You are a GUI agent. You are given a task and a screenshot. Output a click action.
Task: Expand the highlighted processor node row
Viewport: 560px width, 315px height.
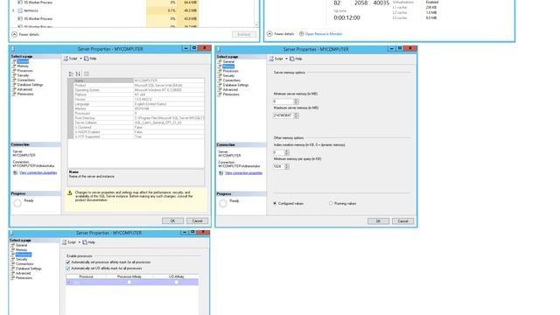coord(69,282)
